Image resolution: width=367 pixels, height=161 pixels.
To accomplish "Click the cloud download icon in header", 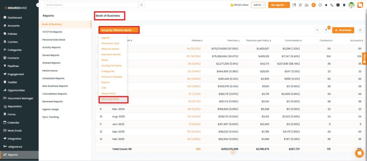I will point(307,5).
